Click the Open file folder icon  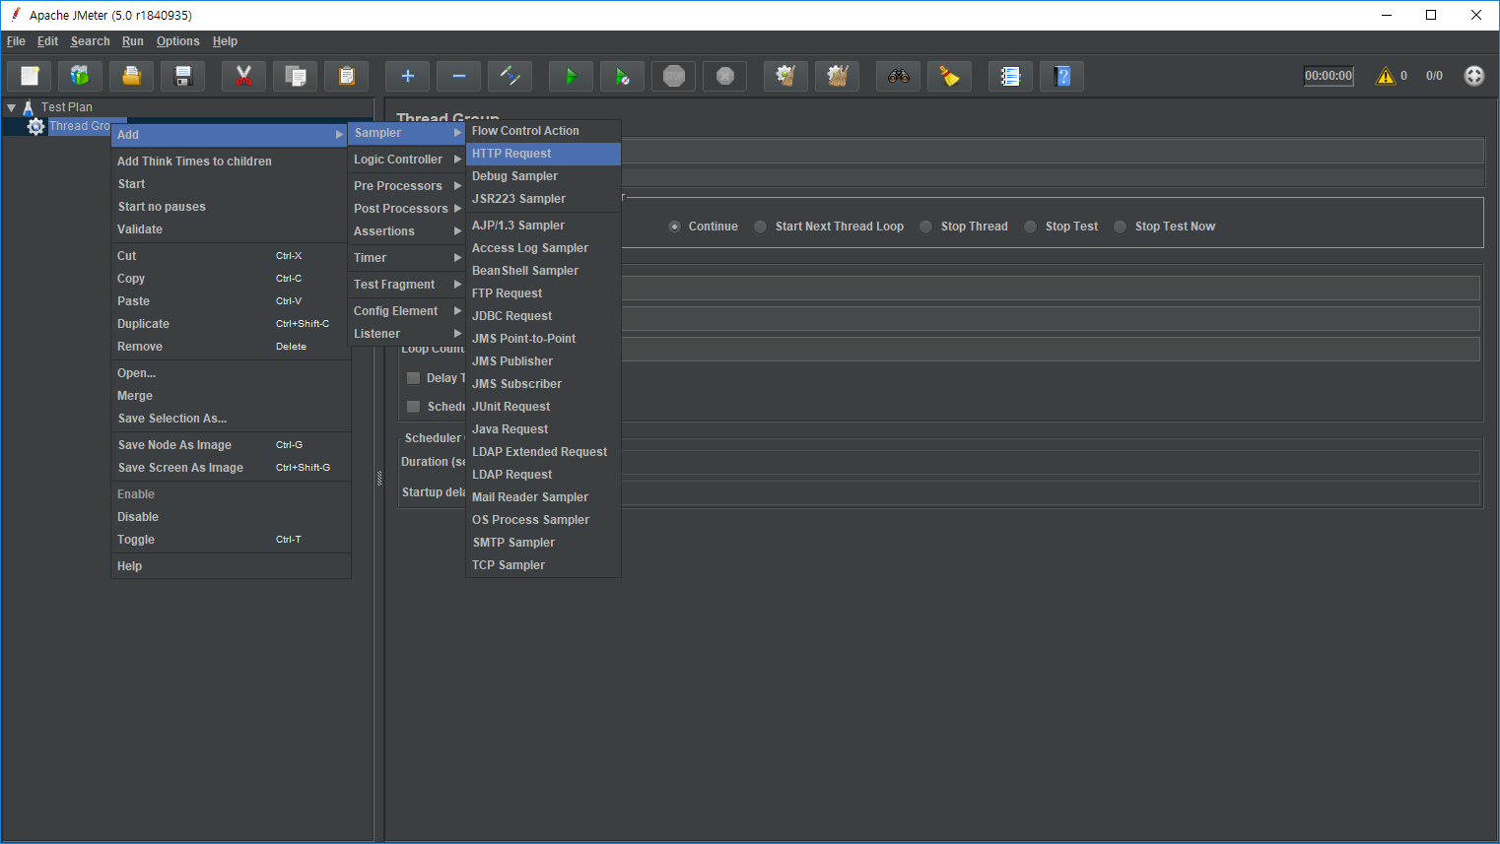click(132, 76)
